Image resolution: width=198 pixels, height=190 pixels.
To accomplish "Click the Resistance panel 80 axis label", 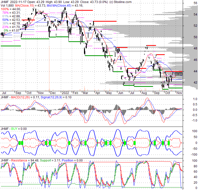I will [195, 166].
